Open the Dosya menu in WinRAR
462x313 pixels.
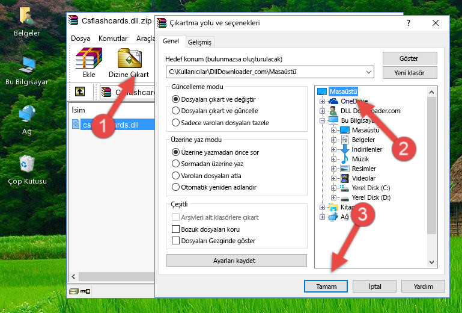click(81, 39)
